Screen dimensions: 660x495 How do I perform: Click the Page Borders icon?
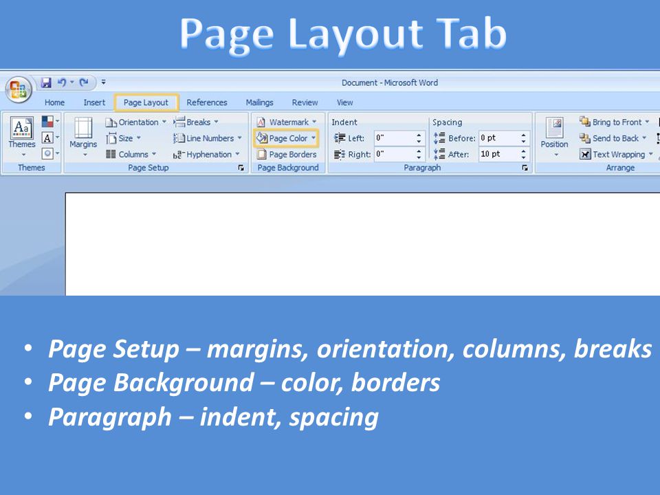[261, 155]
